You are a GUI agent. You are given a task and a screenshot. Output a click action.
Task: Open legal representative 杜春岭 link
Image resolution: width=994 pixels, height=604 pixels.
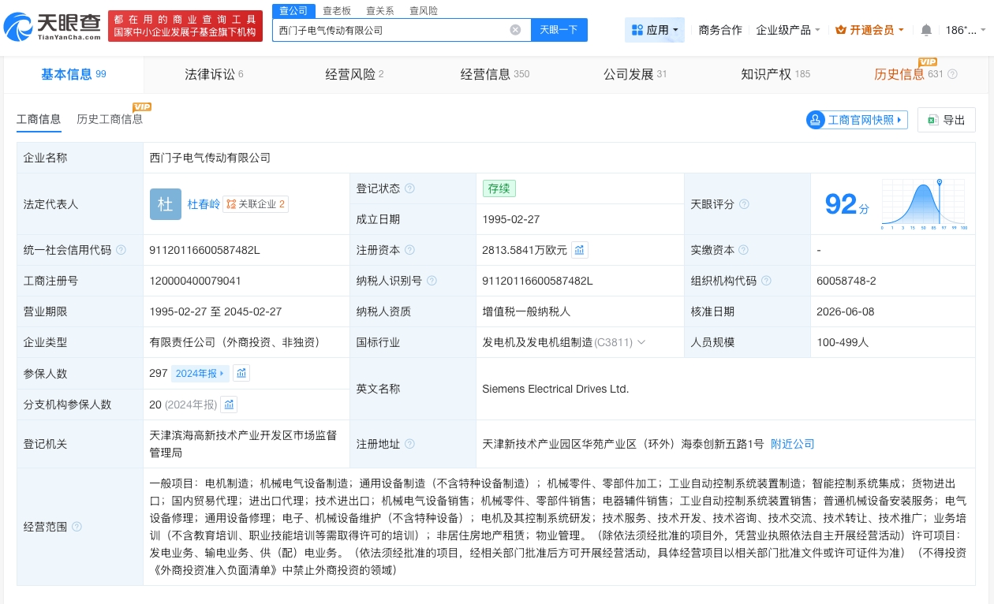(x=204, y=204)
